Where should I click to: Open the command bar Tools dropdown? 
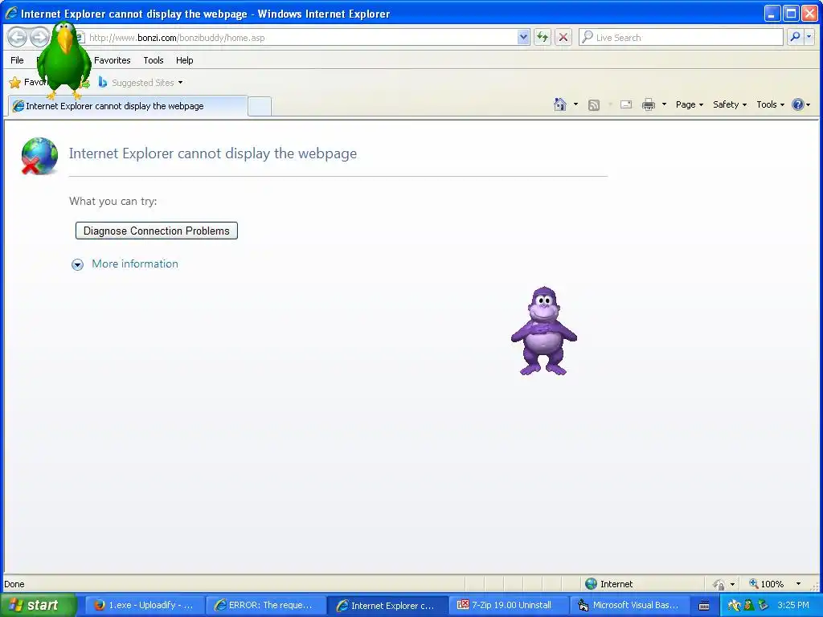coord(770,104)
